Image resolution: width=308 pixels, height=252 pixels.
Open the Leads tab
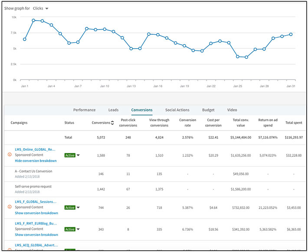(x=113, y=110)
